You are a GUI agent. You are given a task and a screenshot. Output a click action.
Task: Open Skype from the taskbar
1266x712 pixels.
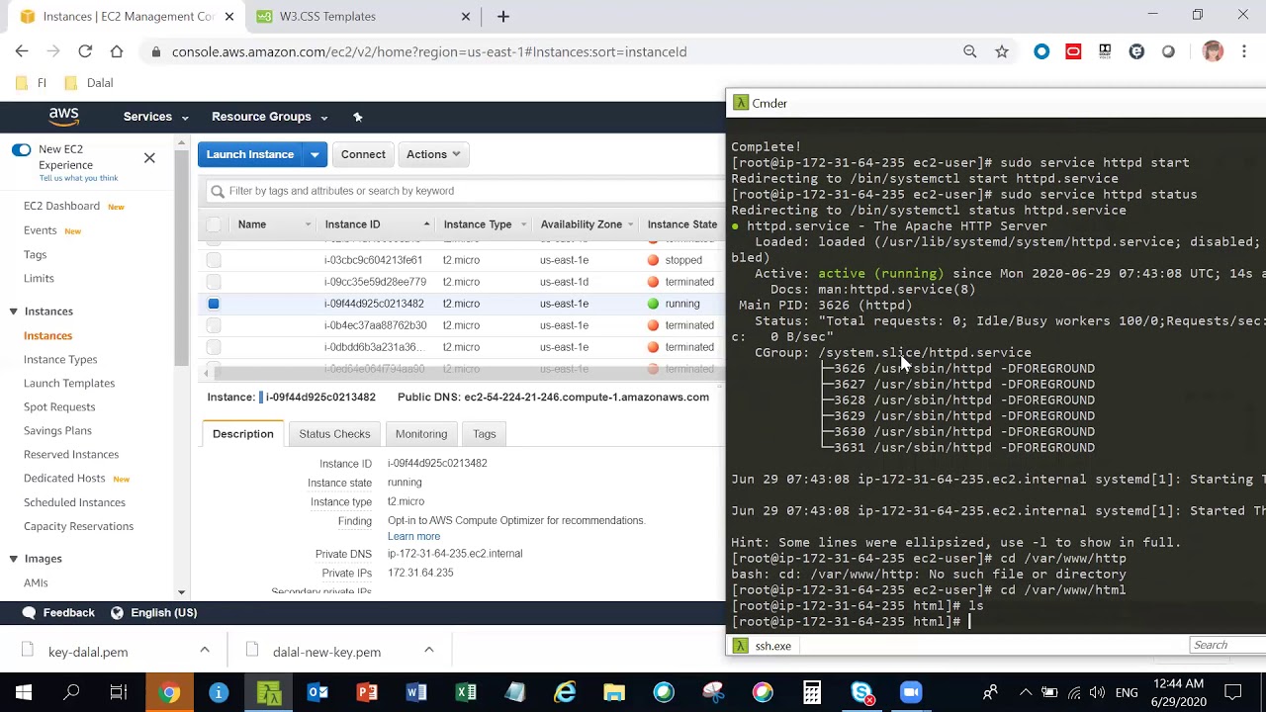click(861, 692)
